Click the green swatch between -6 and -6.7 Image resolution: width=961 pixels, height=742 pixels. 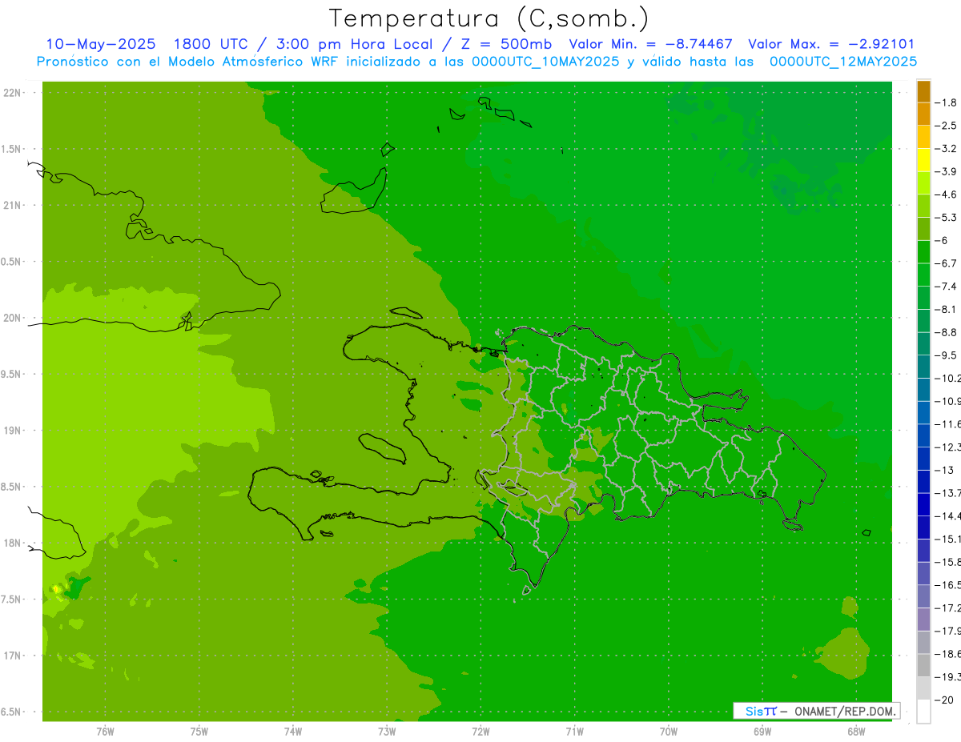923,252
